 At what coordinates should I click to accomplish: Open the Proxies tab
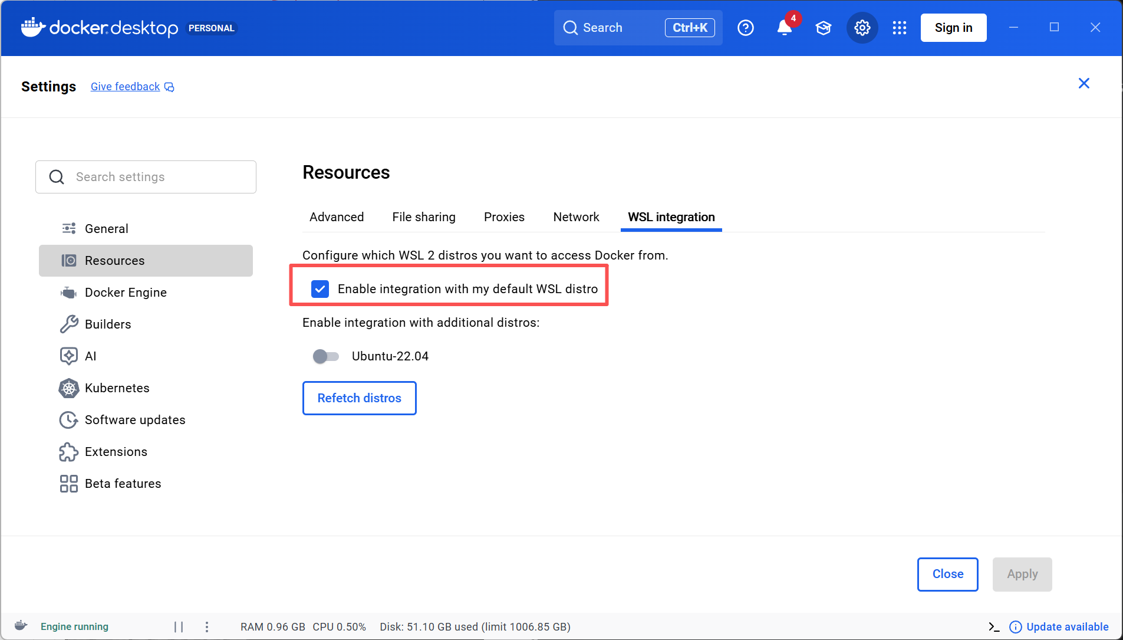pos(504,217)
